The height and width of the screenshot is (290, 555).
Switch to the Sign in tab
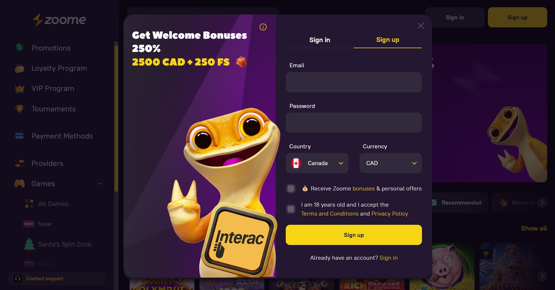(x=320, y=40)
